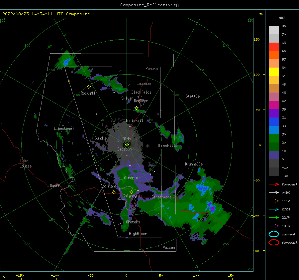
Task: Click the 39 dBZ magenta color swatch
Action: pos(274,105)
